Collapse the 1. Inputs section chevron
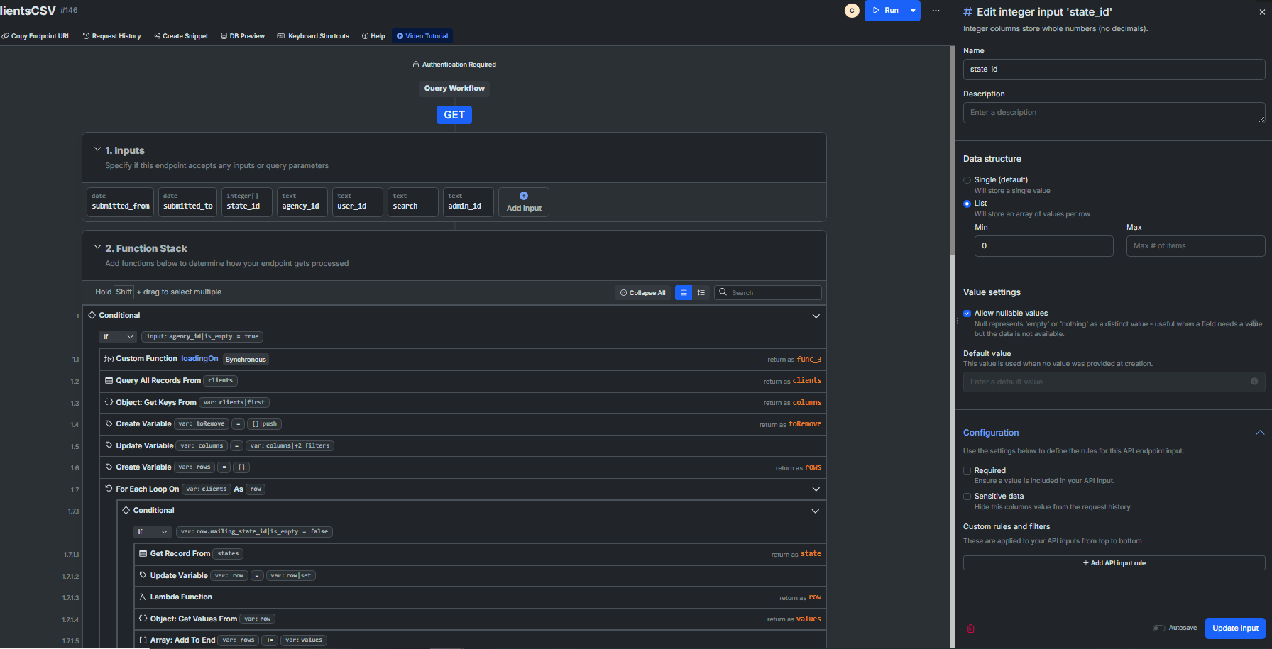1272x649 pixels. coord(97,150)
